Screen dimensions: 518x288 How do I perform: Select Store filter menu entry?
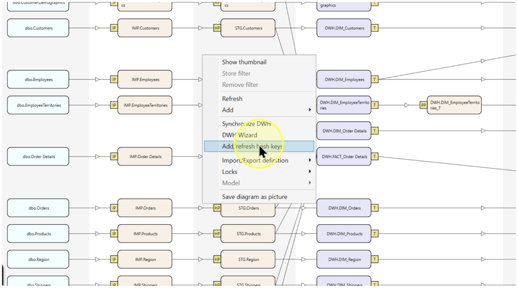tap(259, 73)
